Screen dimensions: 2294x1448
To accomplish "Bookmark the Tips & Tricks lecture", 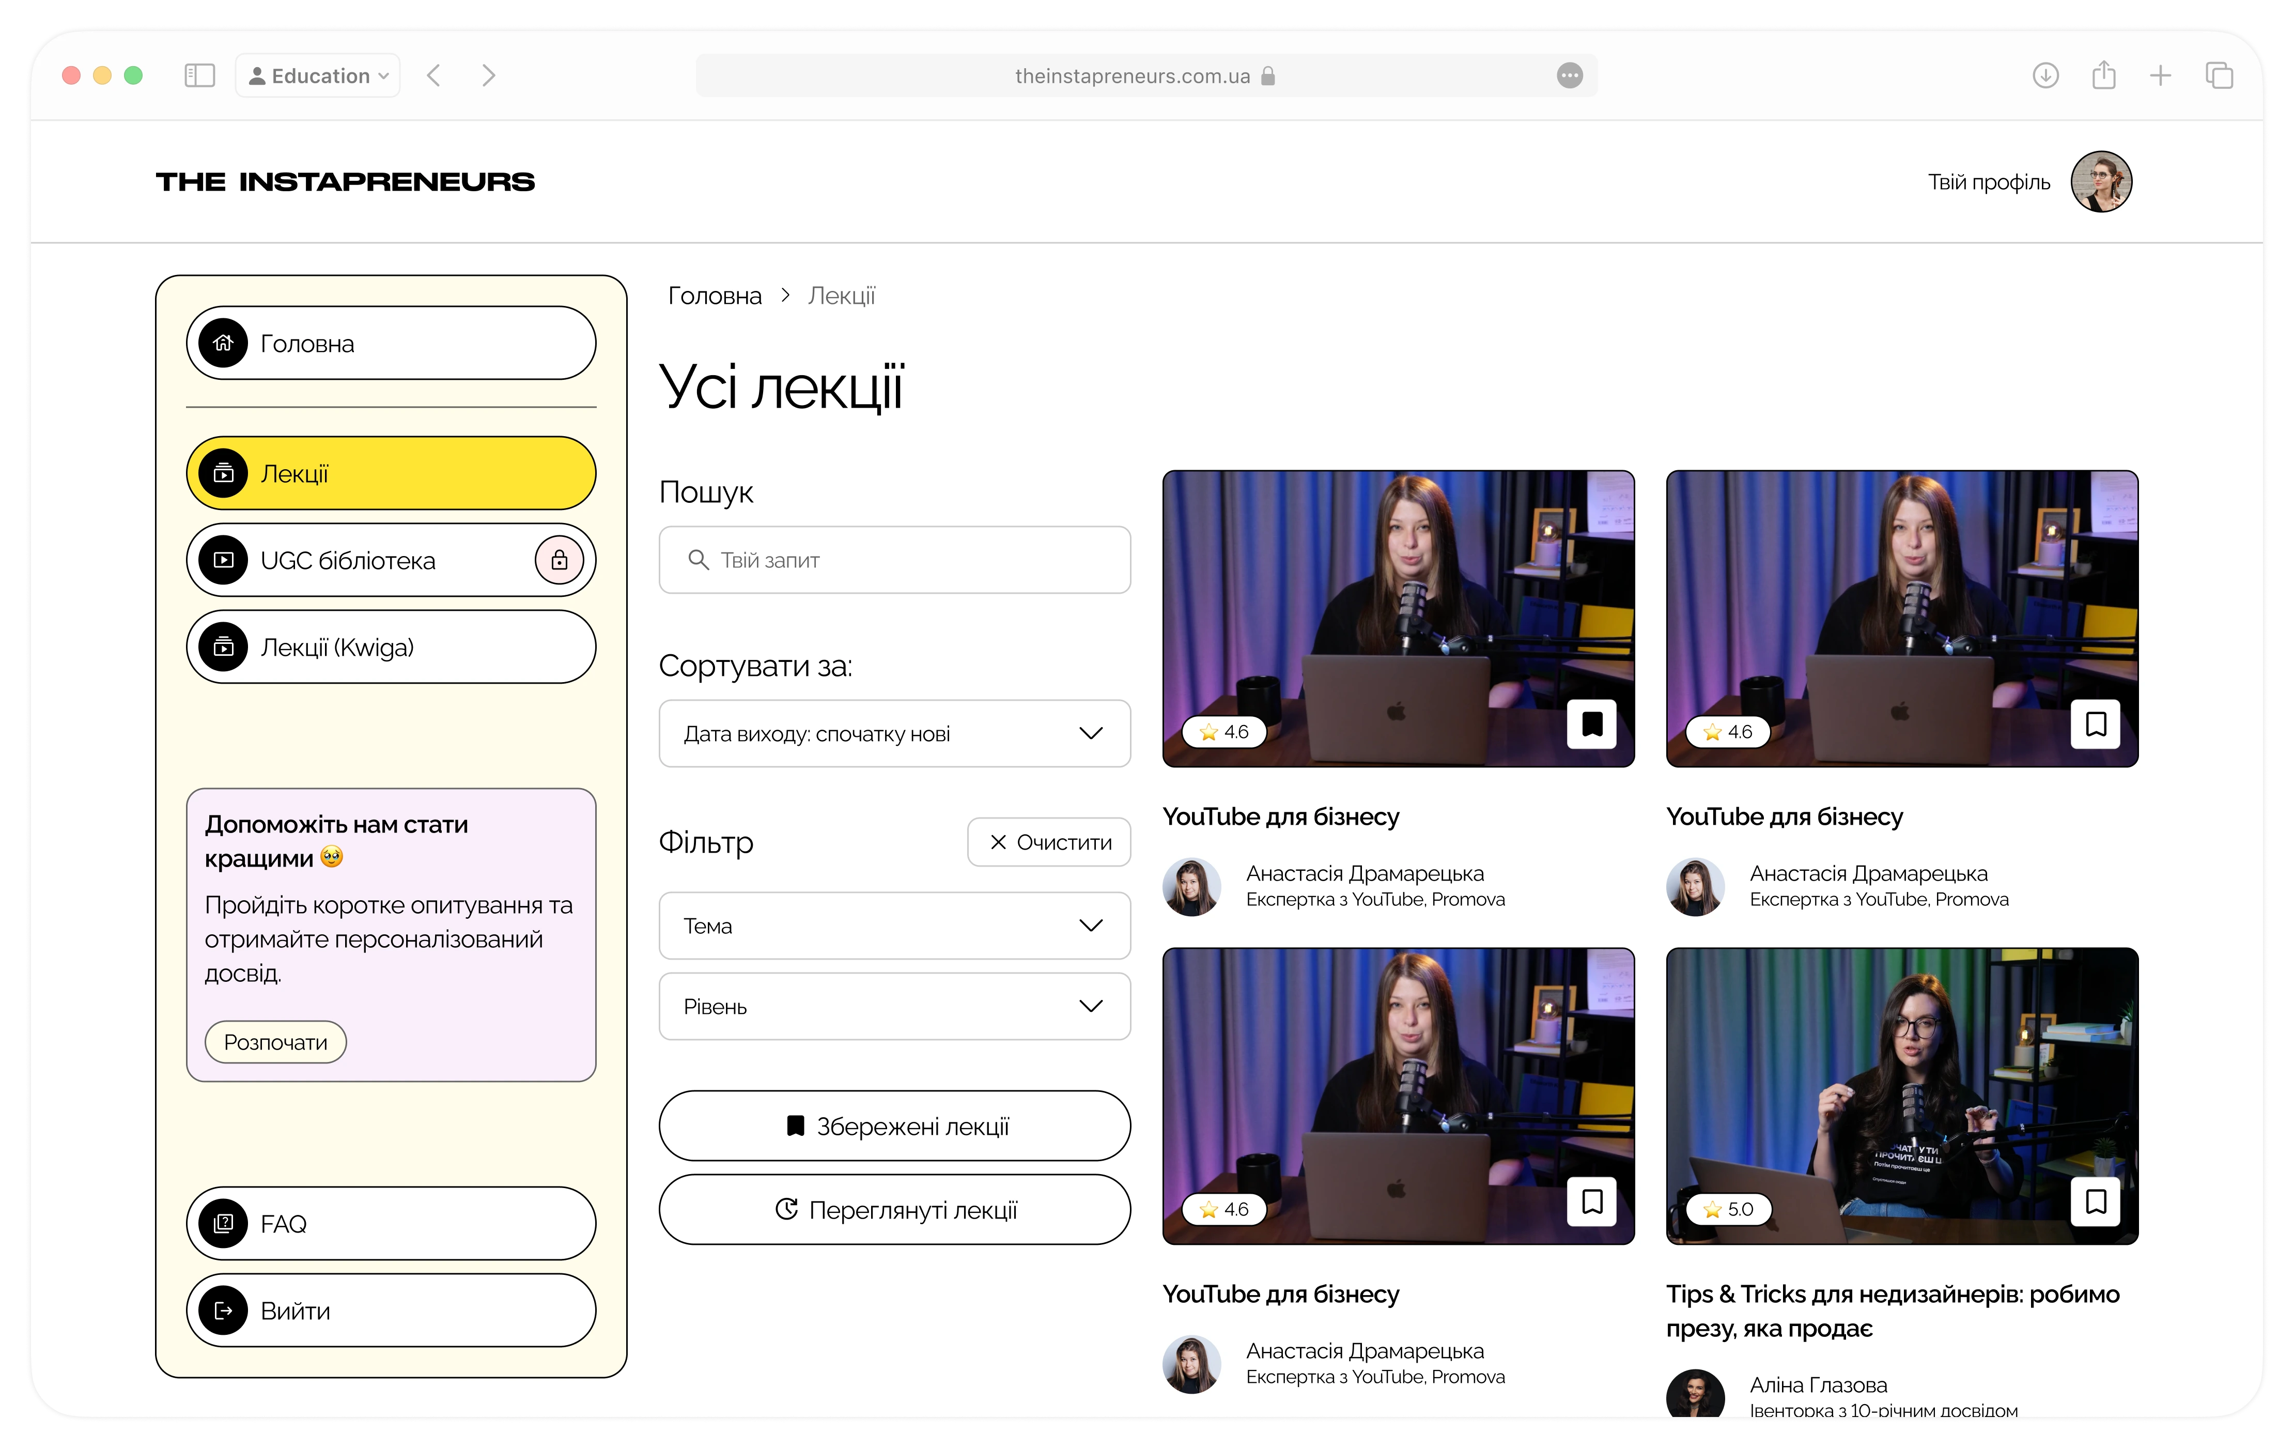I will [x=2096, y=1201].
